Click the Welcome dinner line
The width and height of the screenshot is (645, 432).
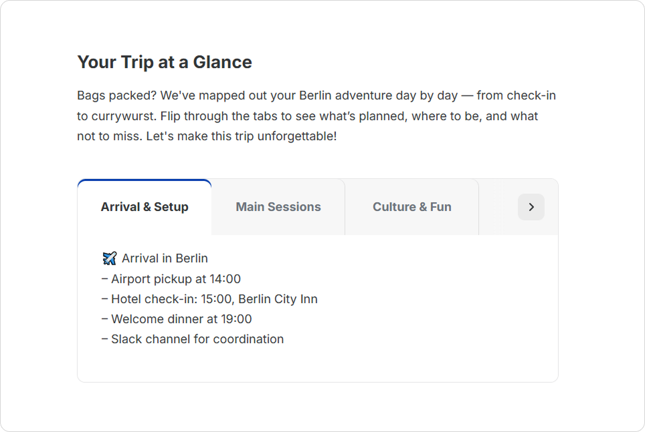pyautogui.click(x=177, y=319)
